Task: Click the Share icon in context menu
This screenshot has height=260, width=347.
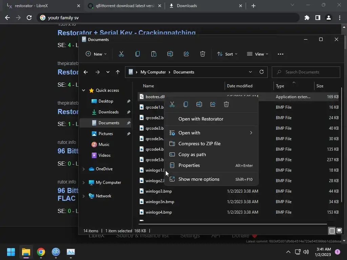Action: click(213, 104)
